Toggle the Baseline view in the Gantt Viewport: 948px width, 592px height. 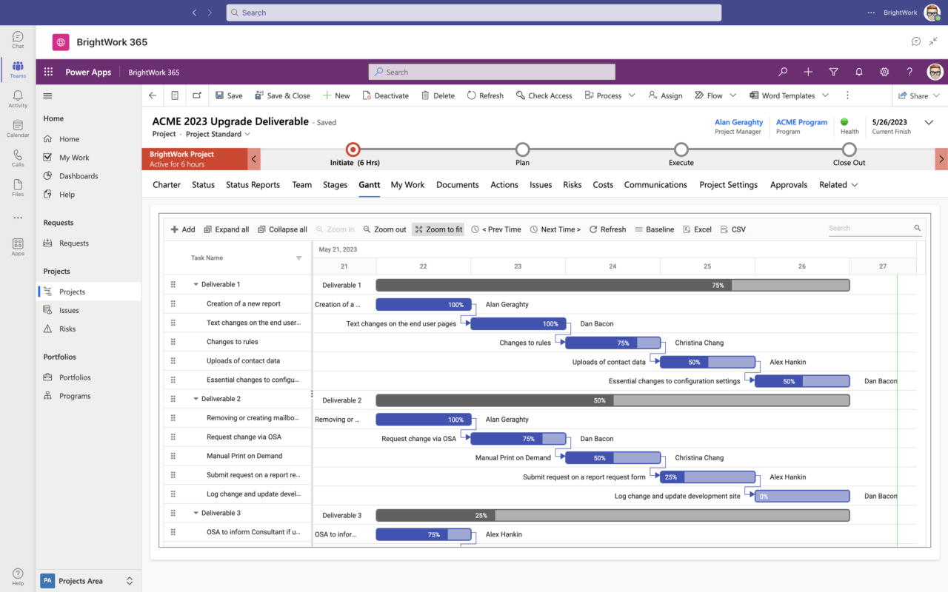click(654, 229)
